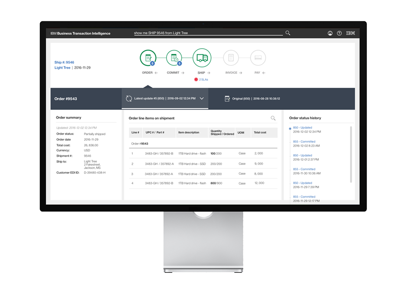Click the help question-mark icon
This screenshot has height=291, width=409.
coord(340,33)
